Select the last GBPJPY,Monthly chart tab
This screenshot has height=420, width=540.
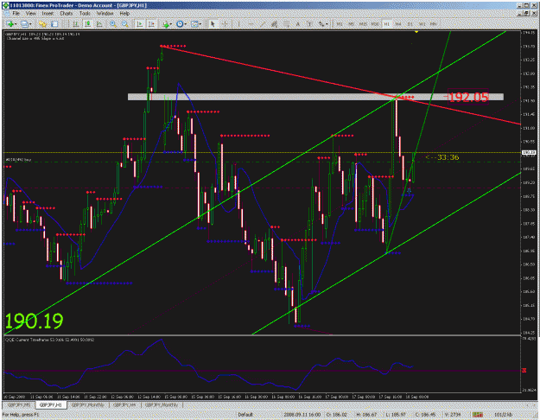[162, 405]
